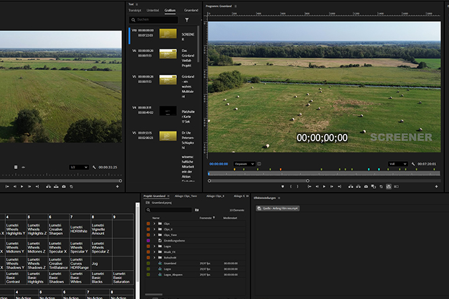
Task: Click the wrench settings icon in Program monitor
Action: tap(414, 164)
